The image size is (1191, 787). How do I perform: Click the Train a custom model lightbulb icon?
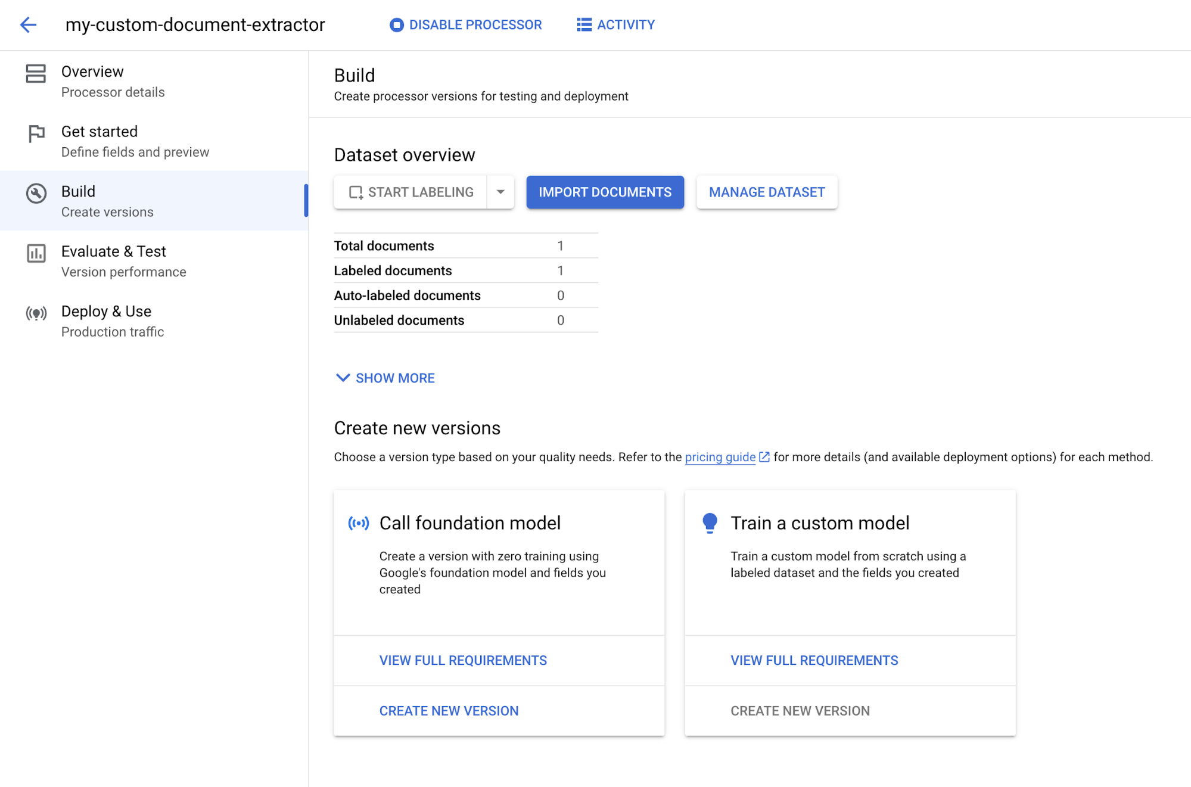(710, 523)
